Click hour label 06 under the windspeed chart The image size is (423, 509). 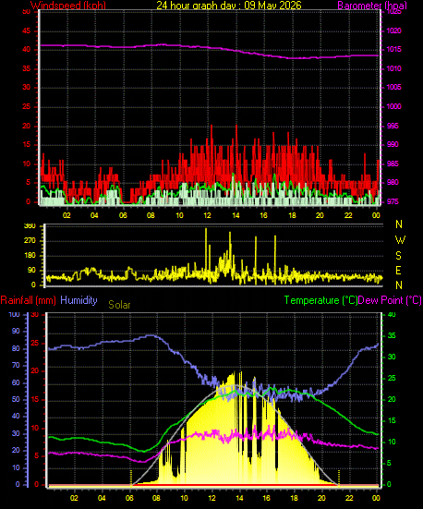click(x=123, y=215)
